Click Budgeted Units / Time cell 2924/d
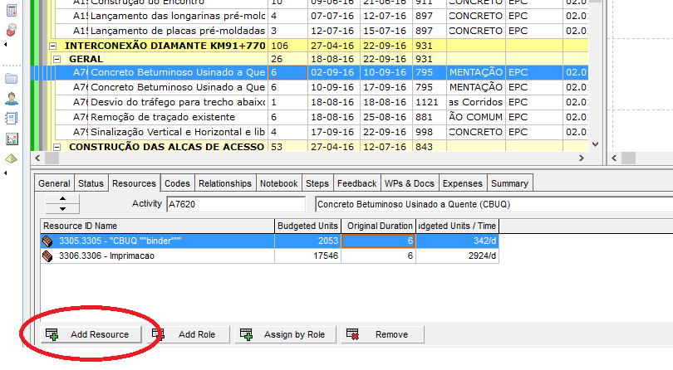 [x=457, y=256]
